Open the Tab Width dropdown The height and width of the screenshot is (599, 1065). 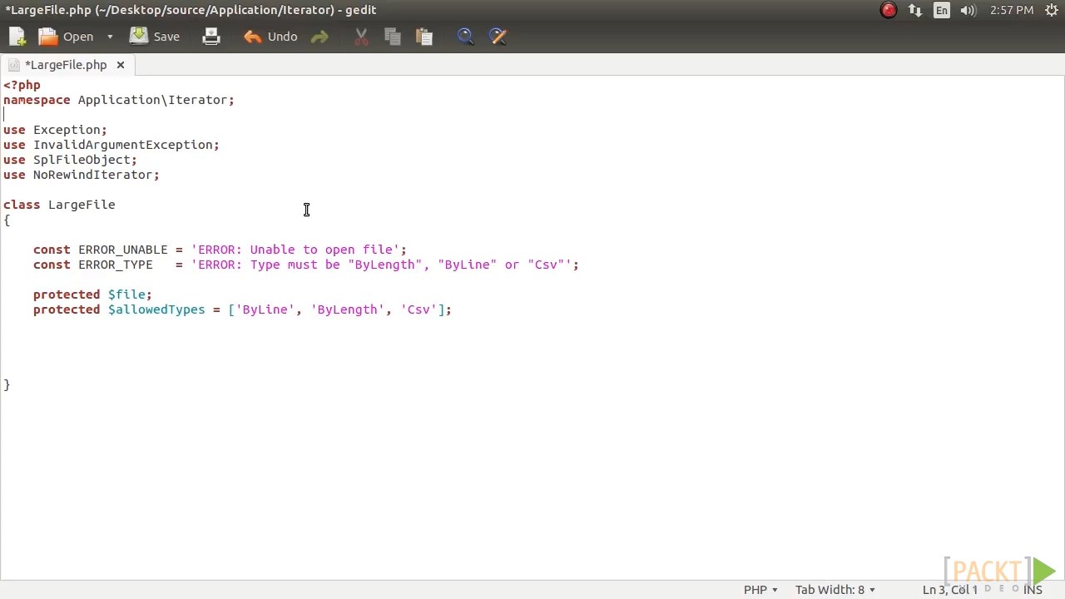click(x=835, y=590)
